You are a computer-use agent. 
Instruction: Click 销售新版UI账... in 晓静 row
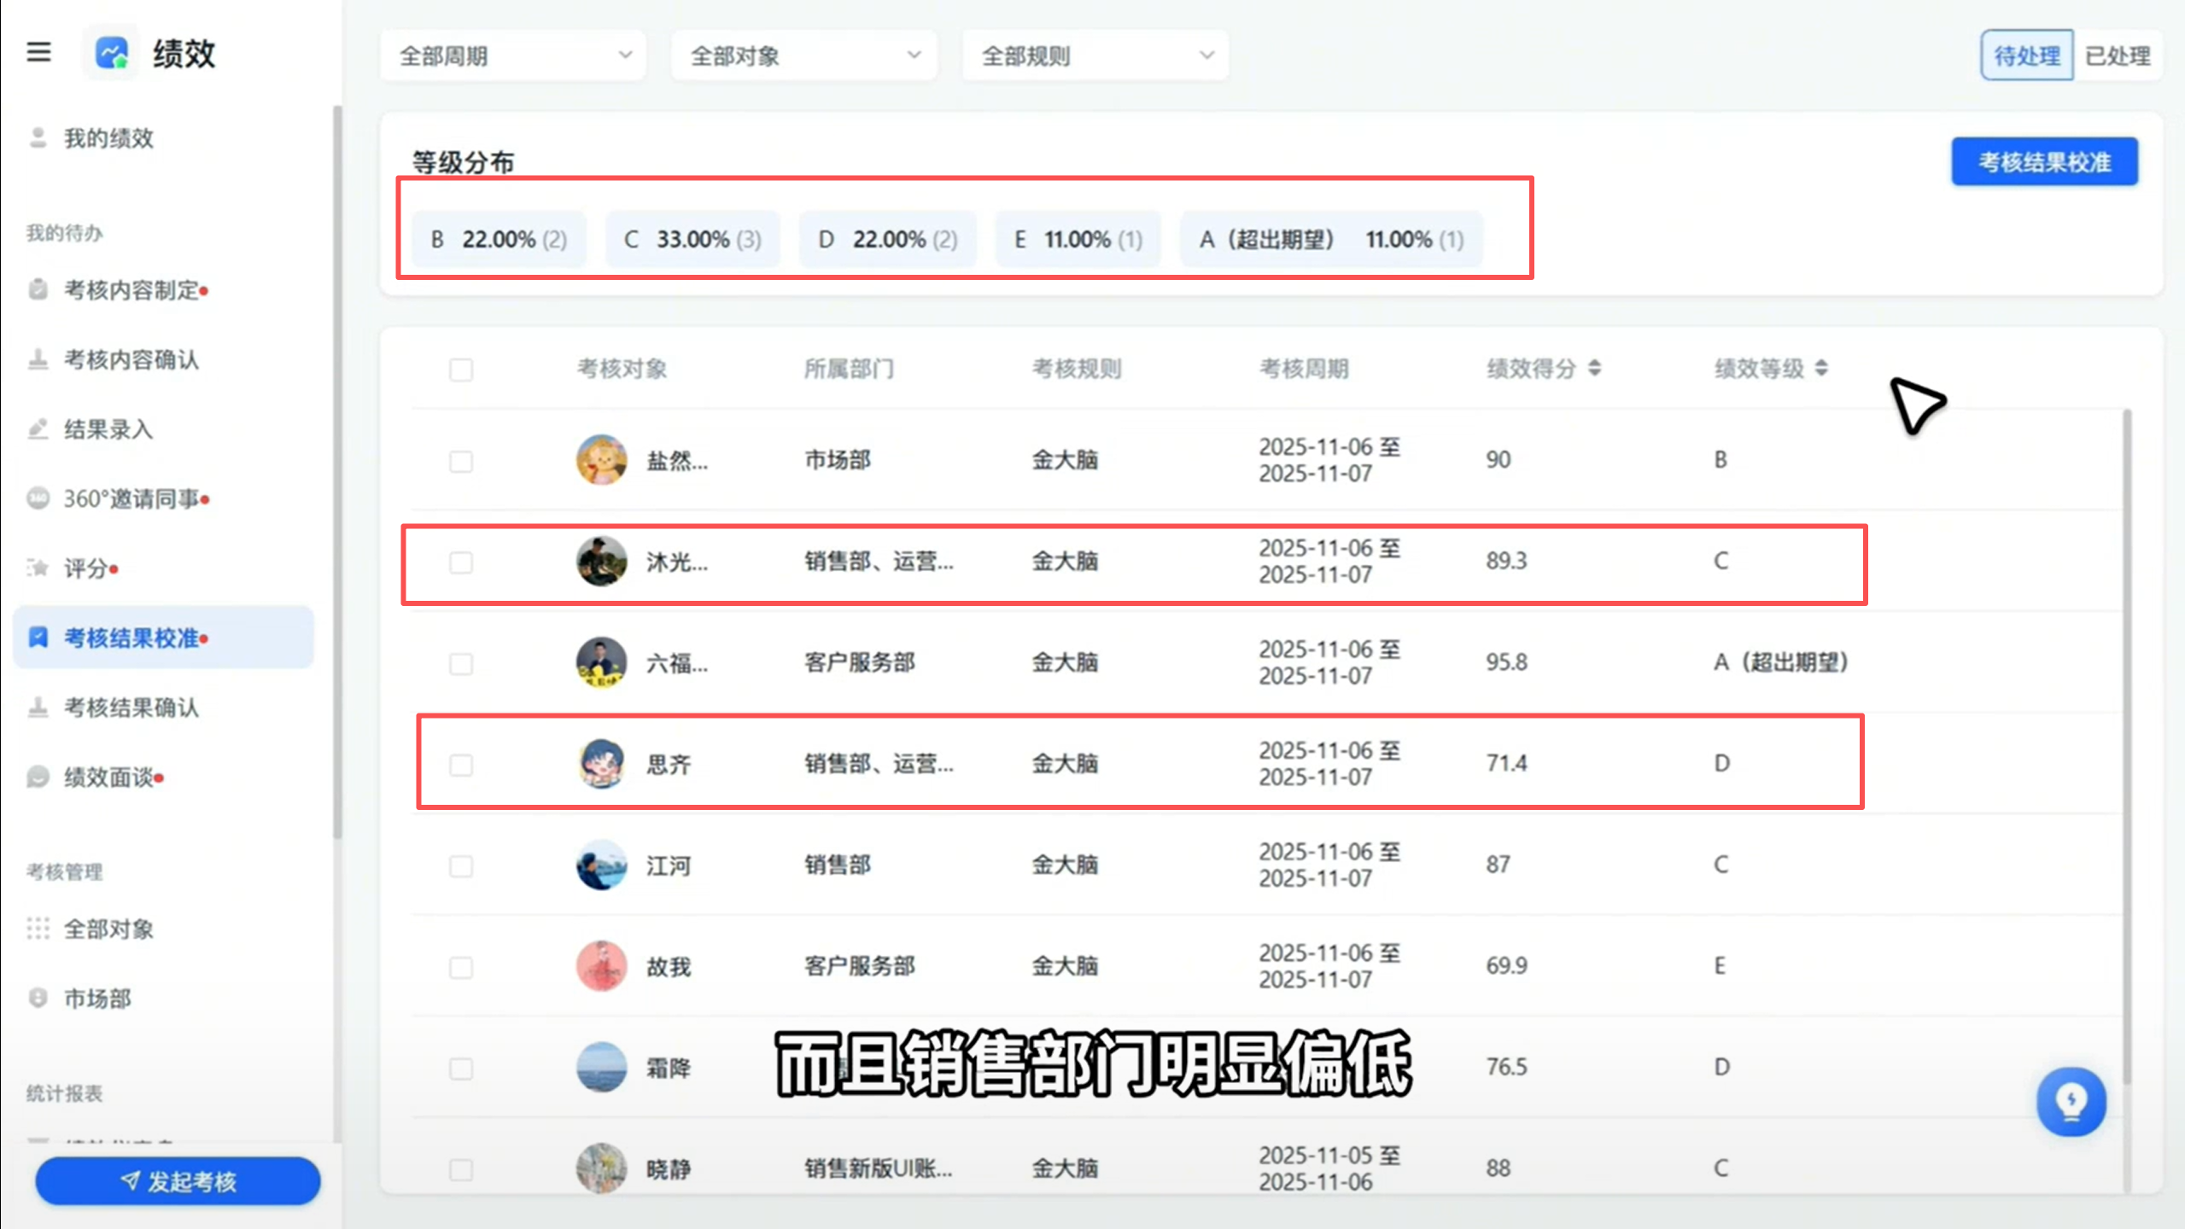(878, 1168)
